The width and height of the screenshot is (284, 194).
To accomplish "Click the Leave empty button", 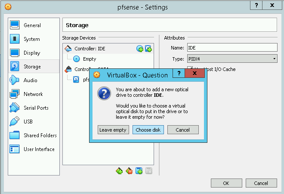I will click(x=113, y=130).
